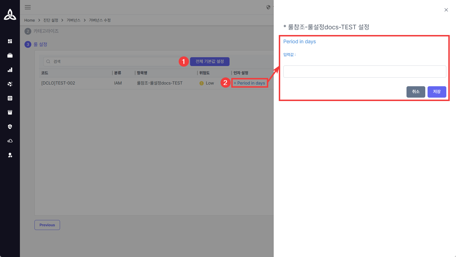The width and height of the screenshot is (456, 257).
Task: Close the settings side panel
Action: [x=446, y=10]
